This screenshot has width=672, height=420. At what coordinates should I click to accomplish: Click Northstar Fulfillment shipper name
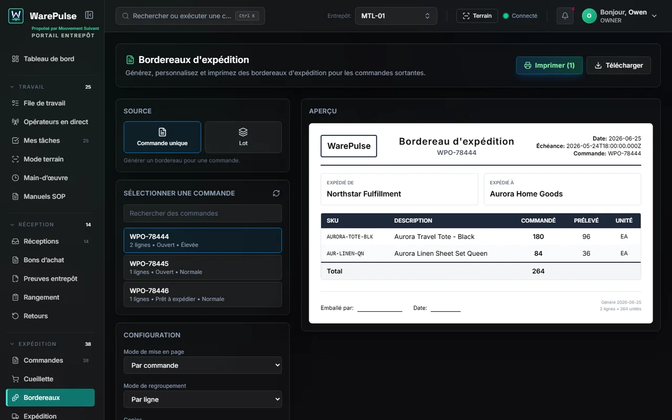(364, 194)
